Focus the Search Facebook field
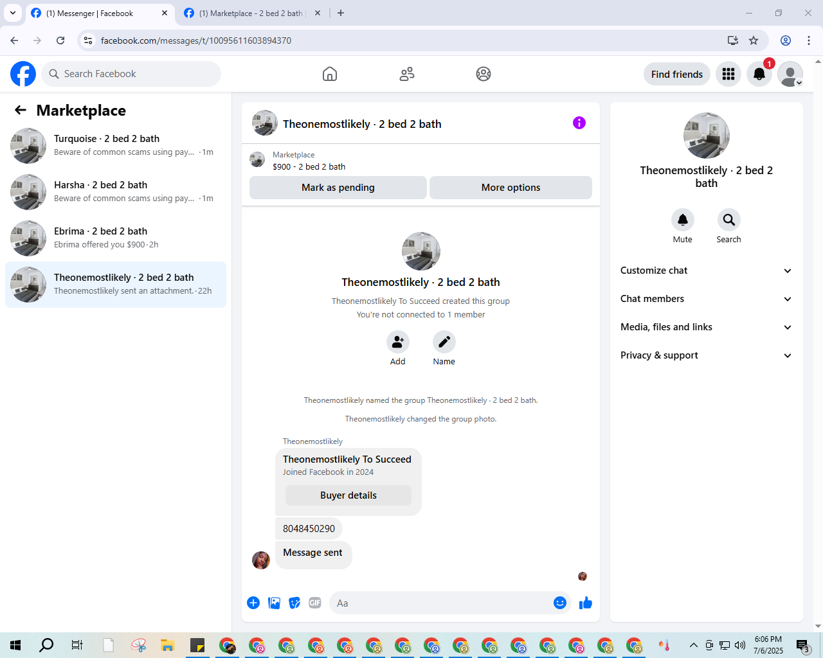This screenshot has width=823, height=658. [131, 74]
